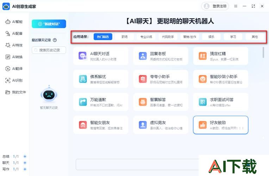The image size is (269, 176).
Task: Click the 搜索历史记录 search field
Action: coord(49,50)
